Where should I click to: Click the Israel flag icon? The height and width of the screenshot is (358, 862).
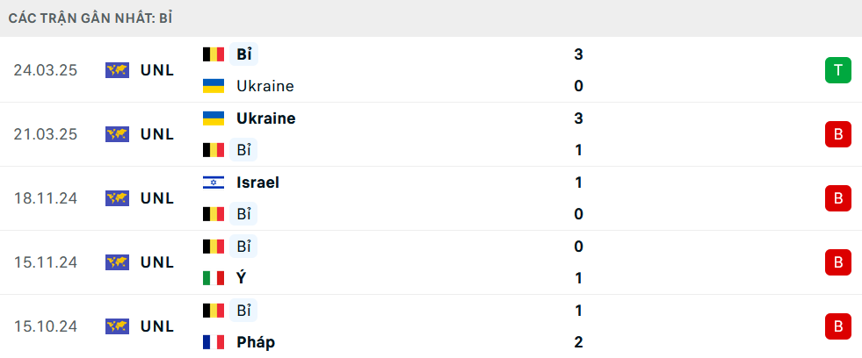pos(214,183)
